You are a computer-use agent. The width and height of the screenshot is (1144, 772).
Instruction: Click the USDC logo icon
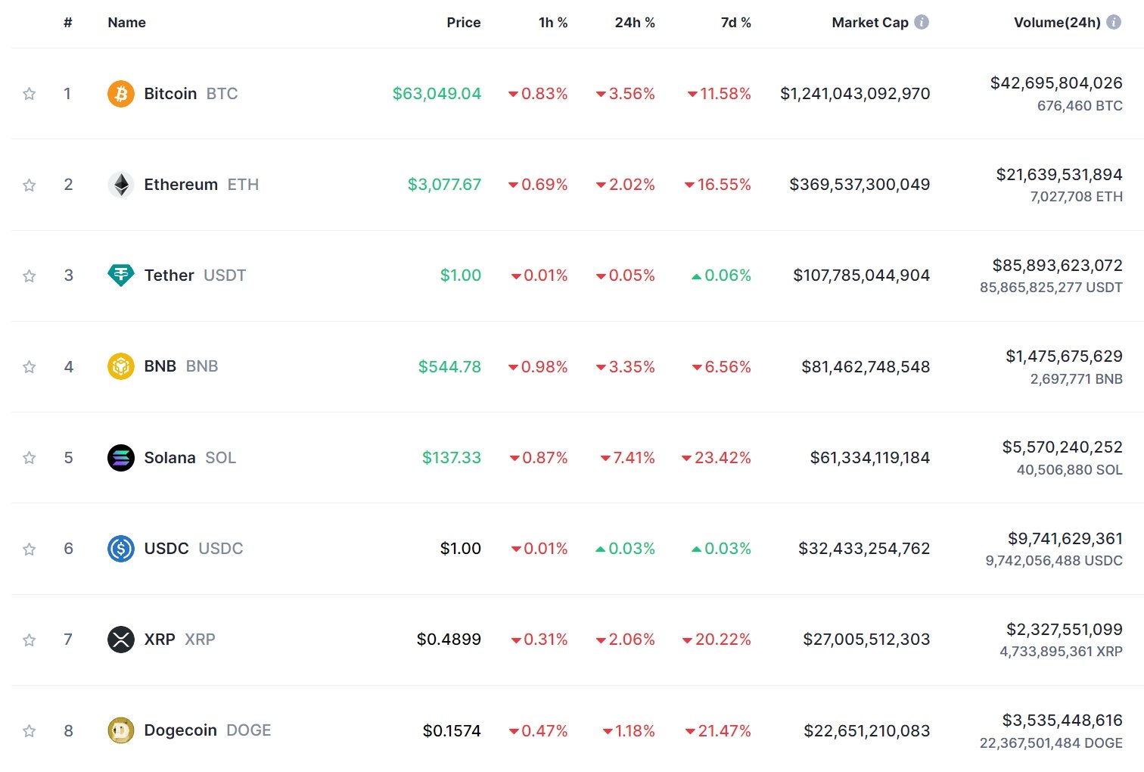point(120,549)
